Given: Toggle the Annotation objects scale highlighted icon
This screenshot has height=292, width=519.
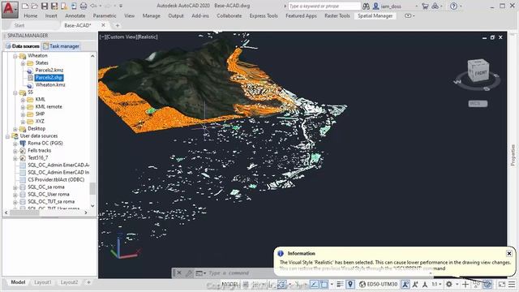Looking at the screenshot, I should coord(405,284).
